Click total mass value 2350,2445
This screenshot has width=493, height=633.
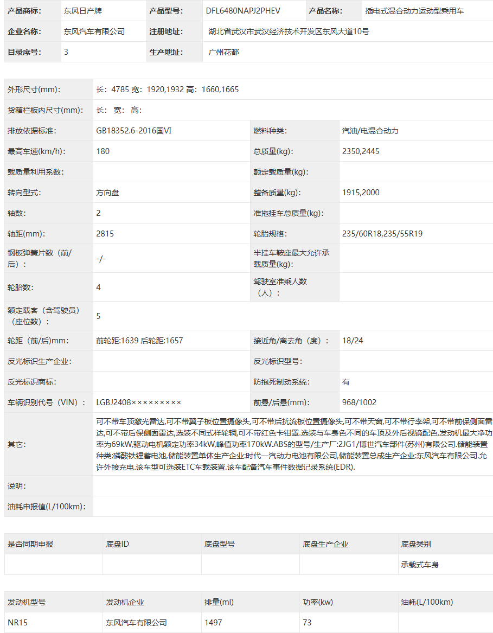coord(361,151)
